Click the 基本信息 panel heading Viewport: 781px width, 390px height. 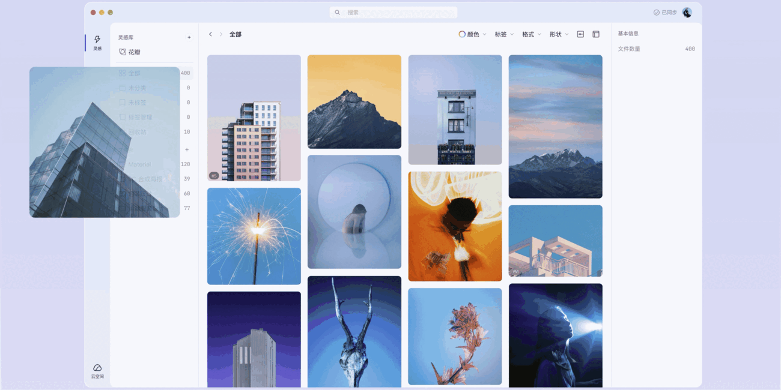[628, 34]
